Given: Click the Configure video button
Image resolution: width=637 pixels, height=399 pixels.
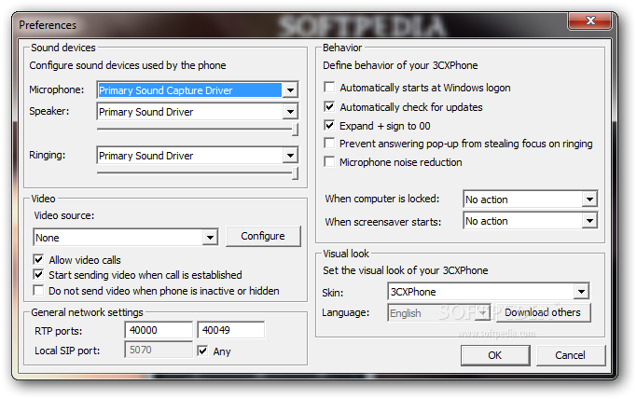Looking at the screenshot, I should [x=263, y=236].
